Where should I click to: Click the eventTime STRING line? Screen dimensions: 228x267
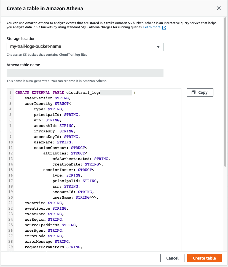(44, 203)
